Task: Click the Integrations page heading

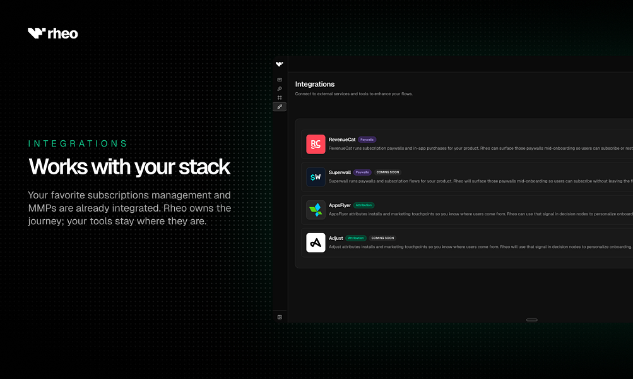Action: point(315,84)
